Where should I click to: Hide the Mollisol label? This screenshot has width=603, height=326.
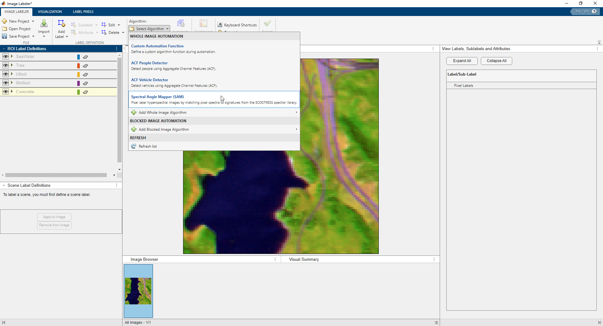(6, 83)
